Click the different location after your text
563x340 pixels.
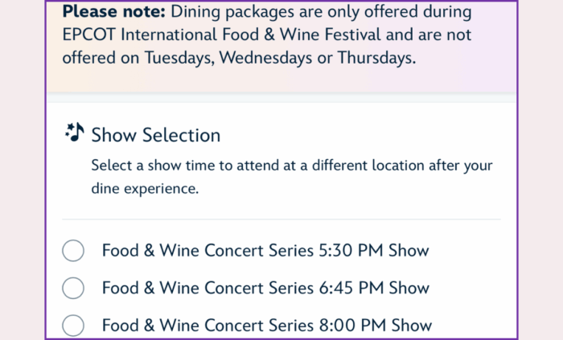[402, 166]
